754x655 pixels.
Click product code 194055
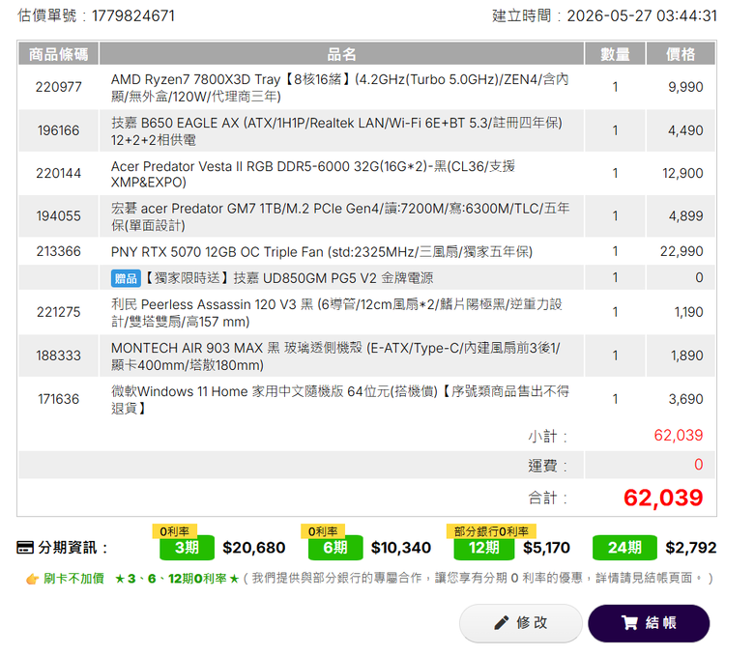point(58,215)
